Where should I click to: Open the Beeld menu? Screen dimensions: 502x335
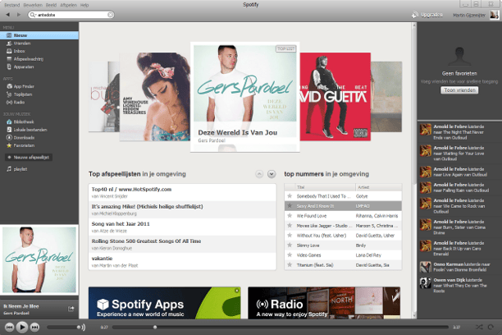coord(51,5)
